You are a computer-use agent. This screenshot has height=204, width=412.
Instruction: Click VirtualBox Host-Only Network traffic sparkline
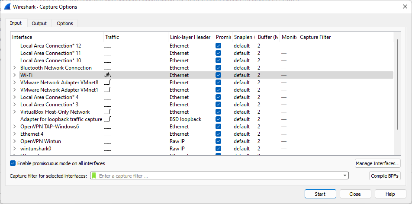[108, 112]
